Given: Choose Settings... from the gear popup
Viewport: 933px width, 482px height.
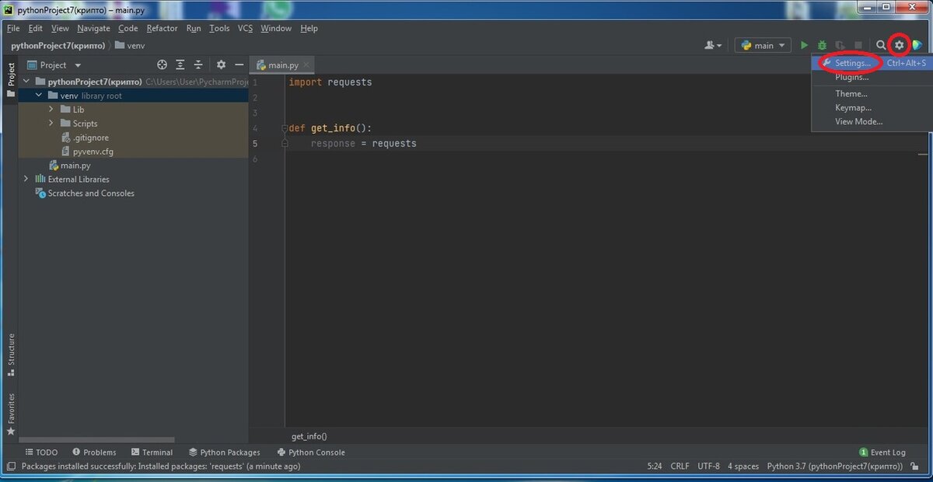Looking at the screenshot, I should [x=872, y=63].
